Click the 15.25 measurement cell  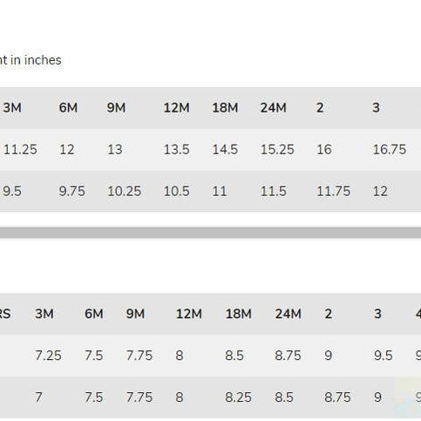point(277,150)
